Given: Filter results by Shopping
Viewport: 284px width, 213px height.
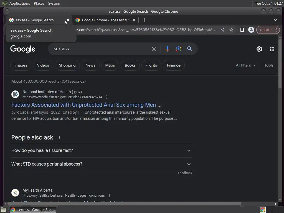Looking at the screenshot, I should tap(67, 65).
